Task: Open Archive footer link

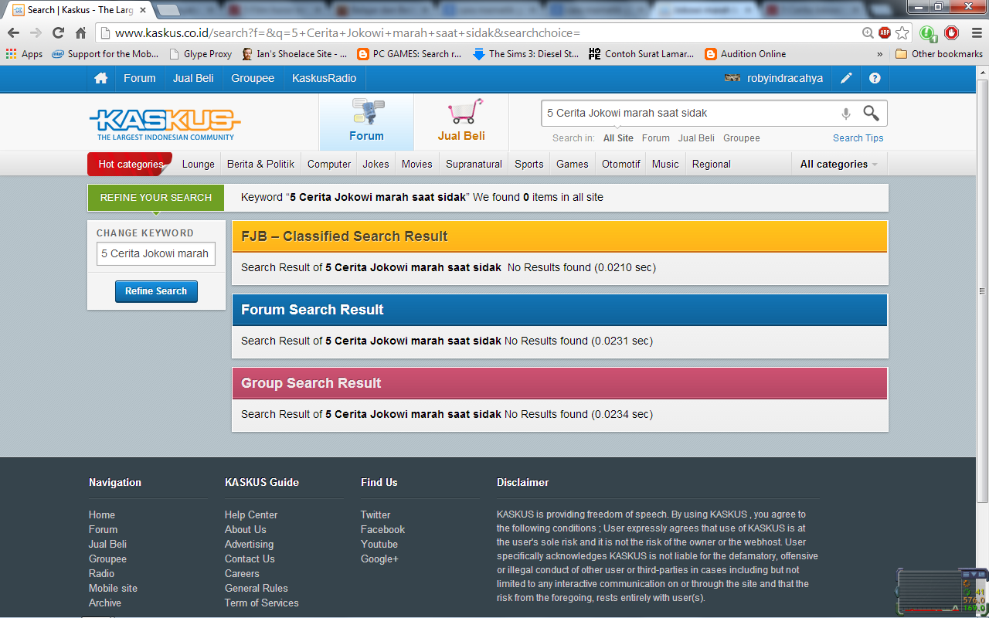Action: [x=105, y=603]
